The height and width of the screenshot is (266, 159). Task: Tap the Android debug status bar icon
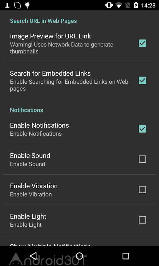point(27,5)
